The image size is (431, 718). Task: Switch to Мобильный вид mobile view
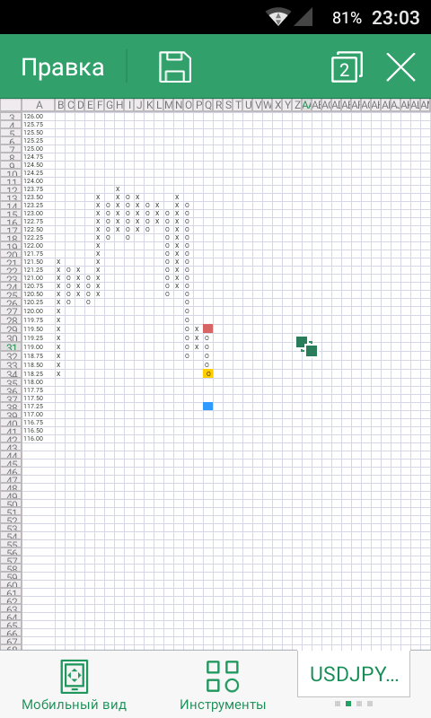[75, 686]
